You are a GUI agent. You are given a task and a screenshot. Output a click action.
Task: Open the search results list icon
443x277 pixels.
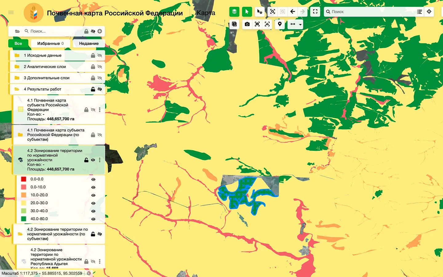419,12
